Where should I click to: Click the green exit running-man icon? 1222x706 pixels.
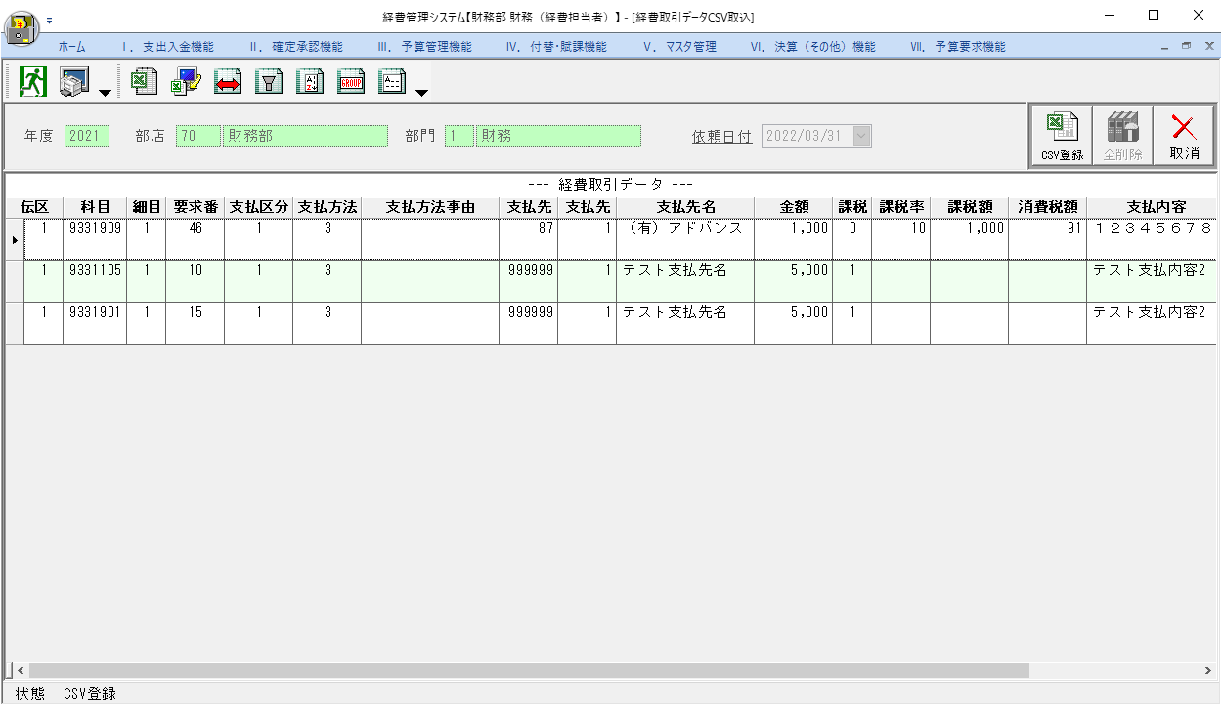point(33,82)
